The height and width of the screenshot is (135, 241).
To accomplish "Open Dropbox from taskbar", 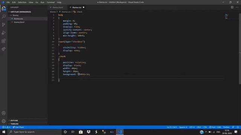I will (88, 132).
